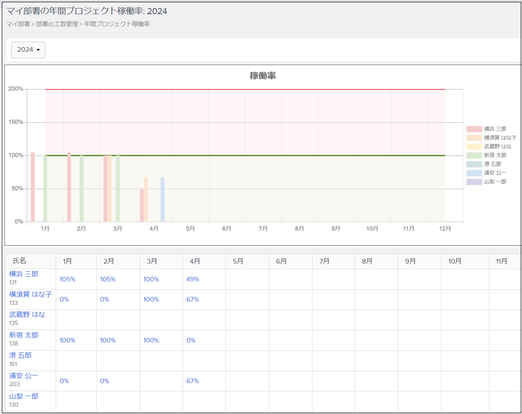
Task: Click 部署の工数管理 breadcrumb link
Action: (x=57, y=24)
